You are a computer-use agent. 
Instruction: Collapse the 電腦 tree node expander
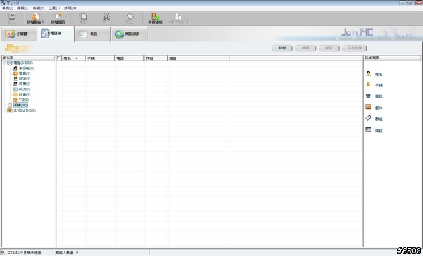pos(5,63)
